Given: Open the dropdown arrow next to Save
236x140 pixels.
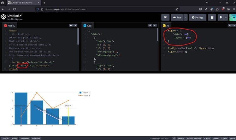Looking at the screenshot, I should 186,17.
